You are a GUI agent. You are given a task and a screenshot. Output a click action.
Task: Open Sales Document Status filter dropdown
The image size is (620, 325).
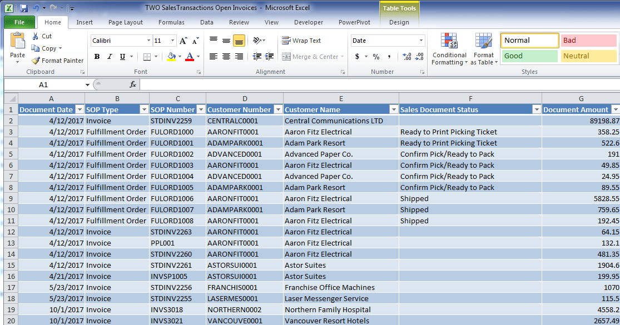tap(537, 109)
